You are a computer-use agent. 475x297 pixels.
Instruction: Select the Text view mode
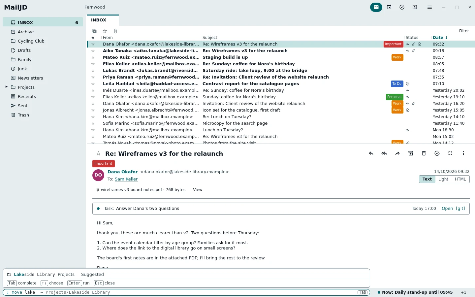pos(427,179)
